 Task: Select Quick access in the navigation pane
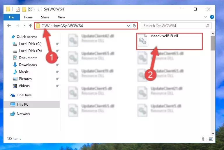coord(27,37)
